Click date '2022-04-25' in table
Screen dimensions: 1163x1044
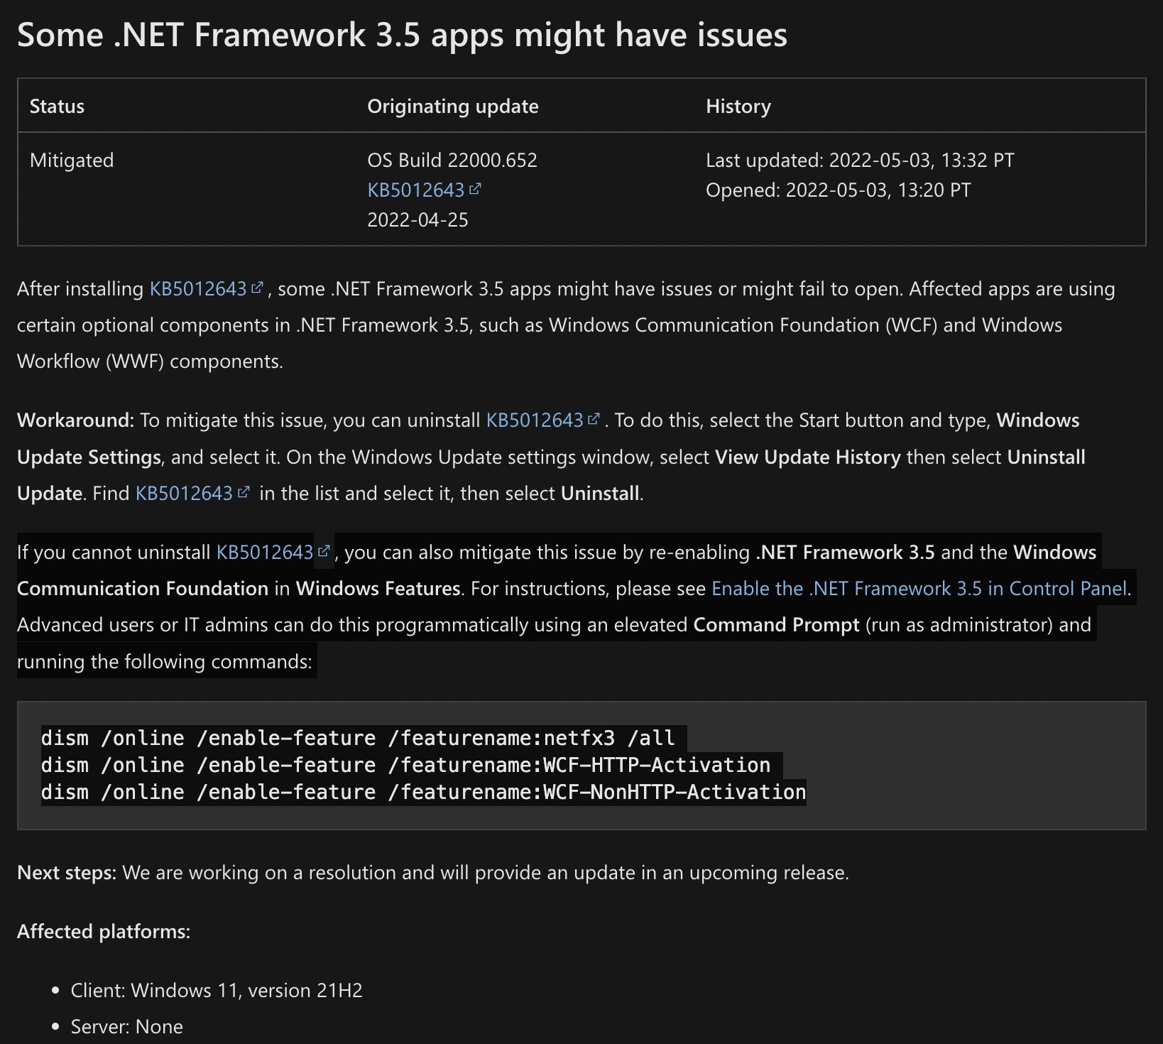tap(417, 220)
